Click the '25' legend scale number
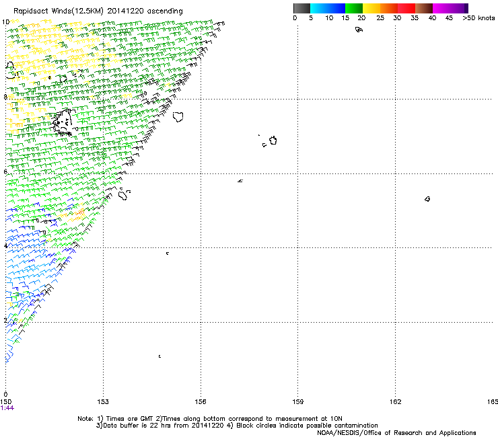The width and height of the screenshot is (498, 437). tap(380, 18)
